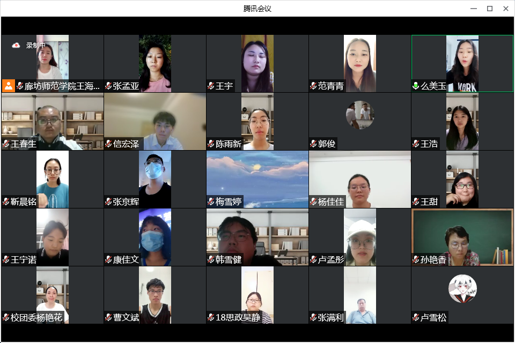Viewport: 515px width, 343px height.
Task: Click the recording cloud icon
Action: (16, 46)
